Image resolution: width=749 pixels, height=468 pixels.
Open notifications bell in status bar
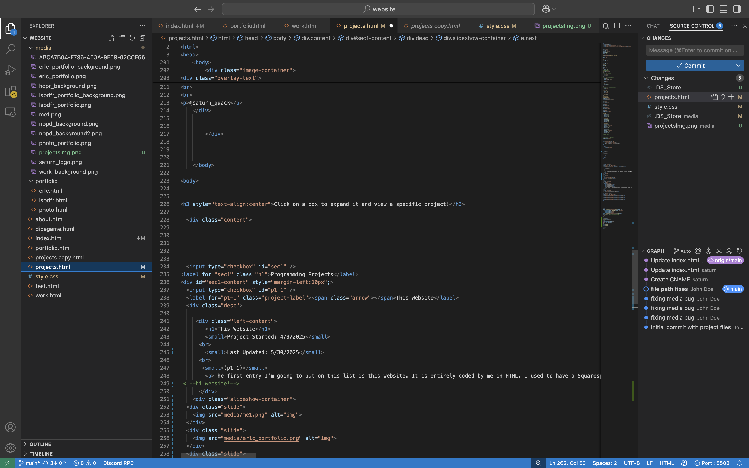coord(739,463)
